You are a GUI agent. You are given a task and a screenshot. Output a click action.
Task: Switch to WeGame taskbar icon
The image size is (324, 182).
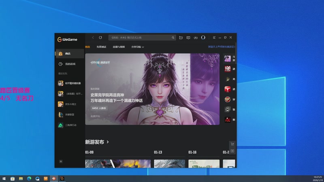(62, 179)
